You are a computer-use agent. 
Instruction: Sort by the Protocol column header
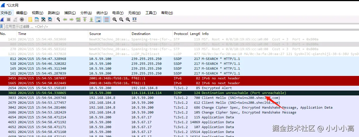pyautogui.click(x=181, y=34)
